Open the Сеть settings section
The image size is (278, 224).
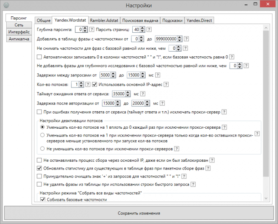coord(19,25)
